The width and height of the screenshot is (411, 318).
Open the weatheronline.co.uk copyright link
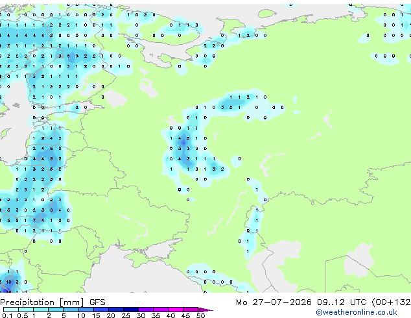click(357, 312)
